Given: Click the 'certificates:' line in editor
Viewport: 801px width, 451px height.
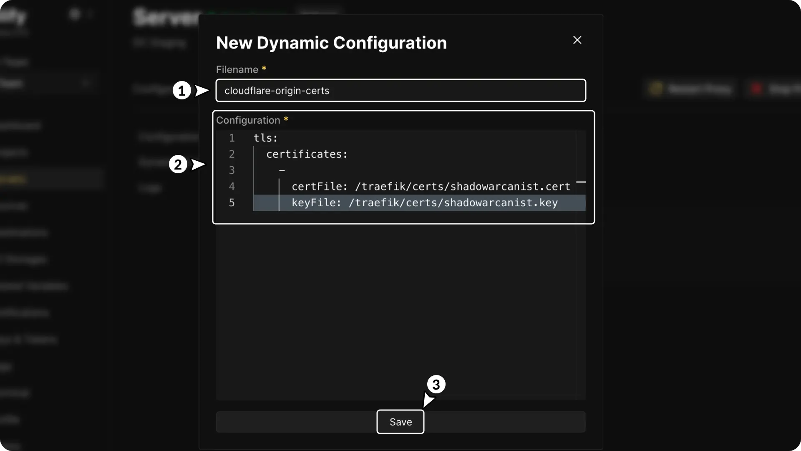Looking at the screenshot, I should click(x=307, y=154).
